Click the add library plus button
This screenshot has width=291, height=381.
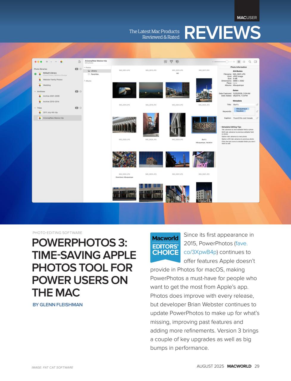coord(47,62)
